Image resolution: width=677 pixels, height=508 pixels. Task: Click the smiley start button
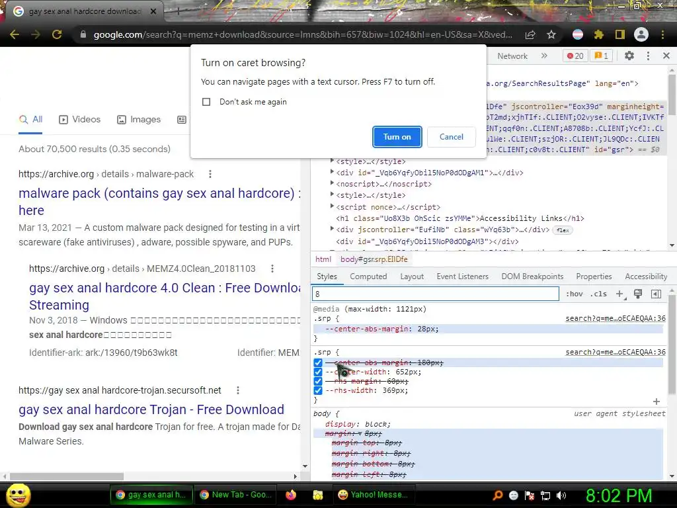click(x=18, y=495)
